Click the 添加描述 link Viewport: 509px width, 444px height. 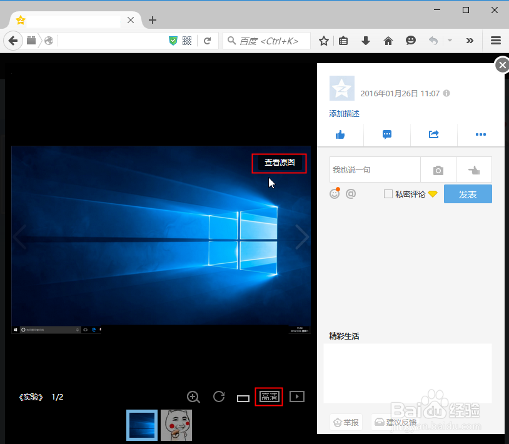click(344, 114)
